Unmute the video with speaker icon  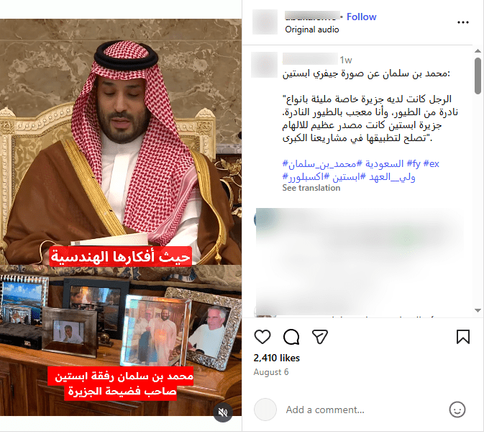(x=222, y=412)
